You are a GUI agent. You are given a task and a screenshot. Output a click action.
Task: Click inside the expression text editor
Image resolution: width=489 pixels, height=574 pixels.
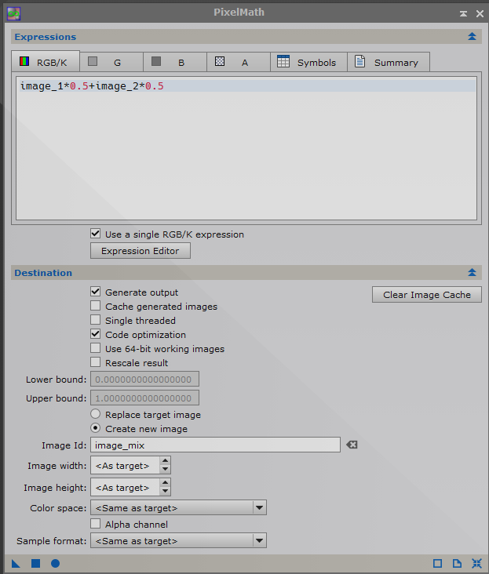(246, 148)
